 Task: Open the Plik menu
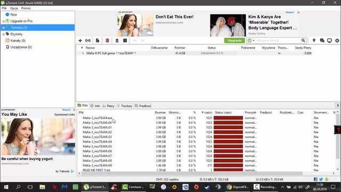click(4, 8)
